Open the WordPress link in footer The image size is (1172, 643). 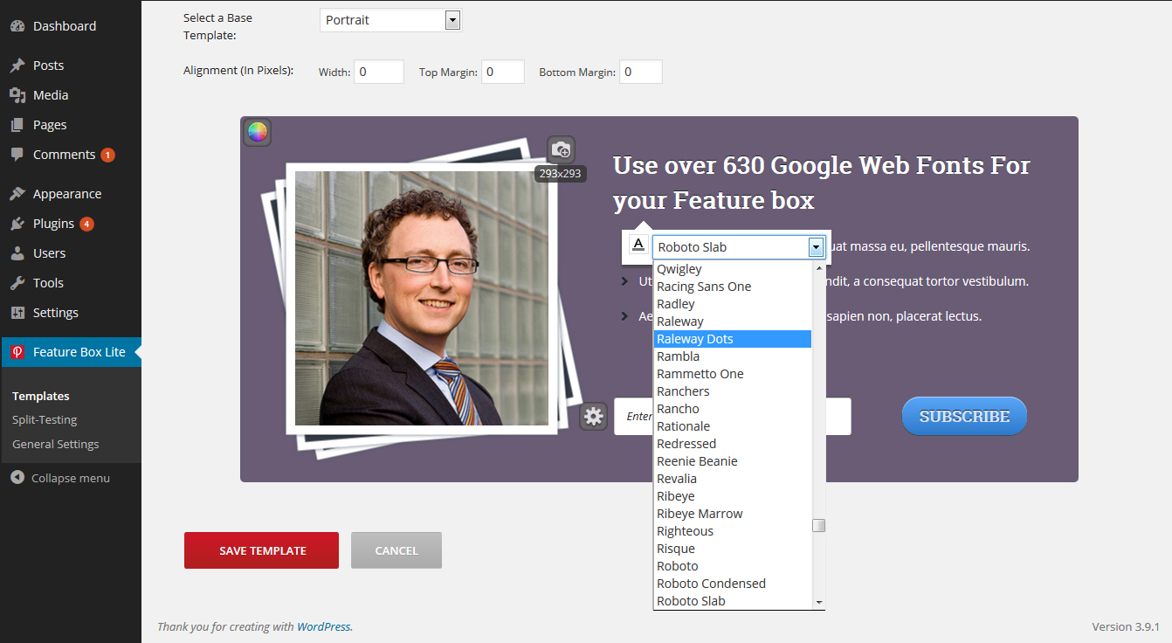[x=324, y=626]
